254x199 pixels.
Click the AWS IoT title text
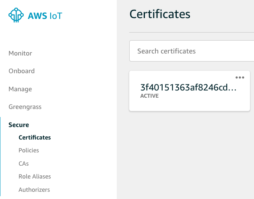coord(45,16)
